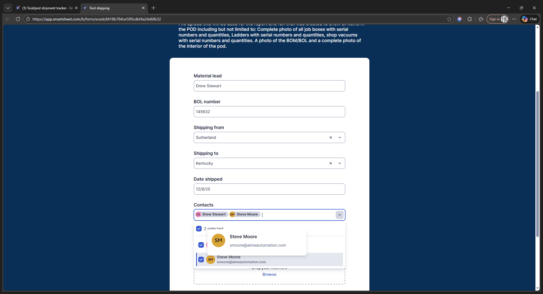Click the Date shipped input field
The width and height of the screenshot is (543, 294).
click(270, 189)
